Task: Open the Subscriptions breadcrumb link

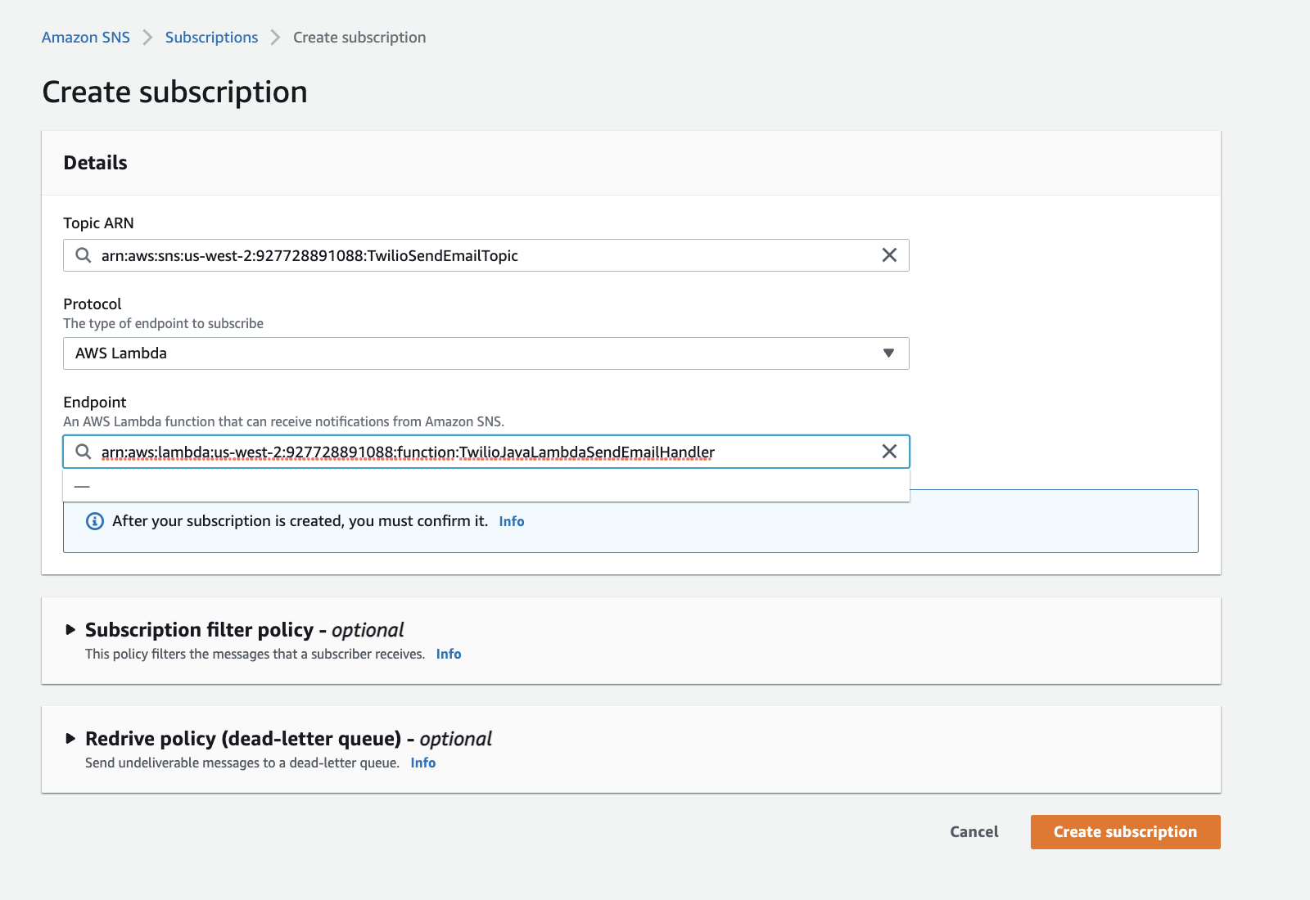Action: [211, 38]
